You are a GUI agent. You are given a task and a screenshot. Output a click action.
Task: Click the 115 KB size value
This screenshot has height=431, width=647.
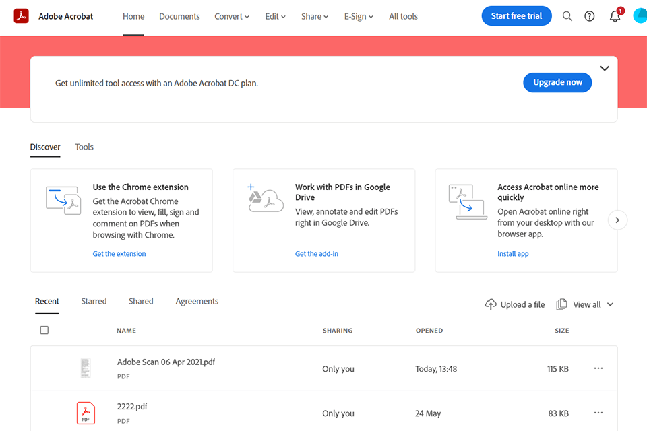[558, 369]
